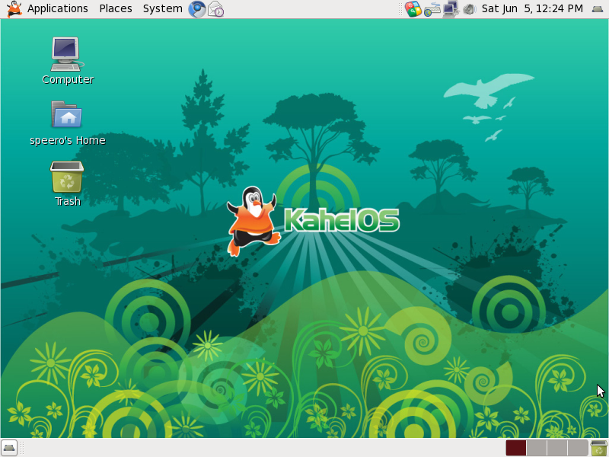The height and width of the screenshot is (457, 609).
Task: Open the System menu
Action: (161, 8)
